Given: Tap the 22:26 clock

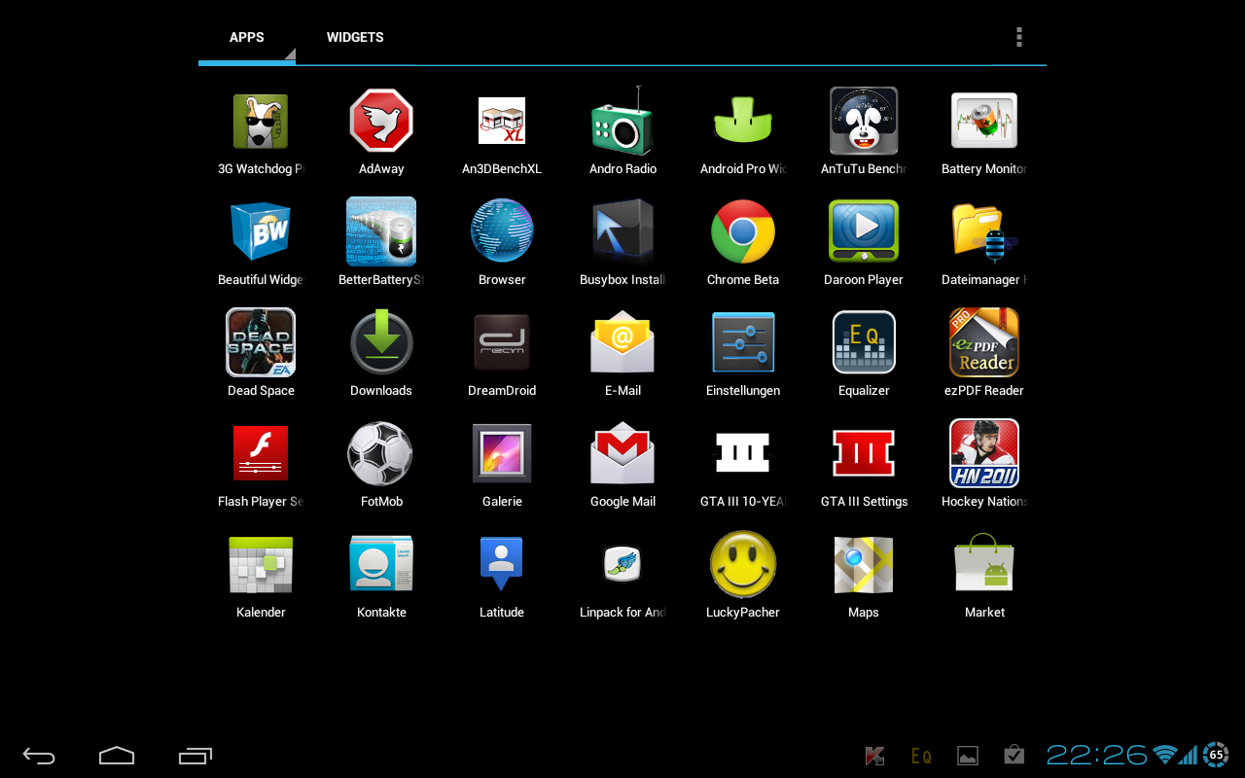Looking at the screenshot, I should 1097,755.
